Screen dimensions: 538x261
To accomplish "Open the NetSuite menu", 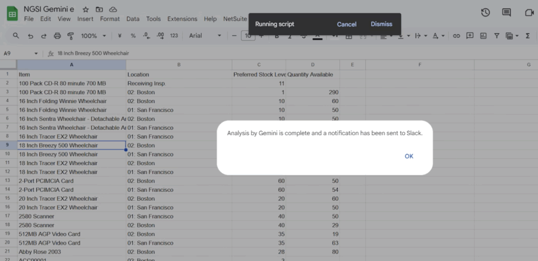I will coord(235,19).
